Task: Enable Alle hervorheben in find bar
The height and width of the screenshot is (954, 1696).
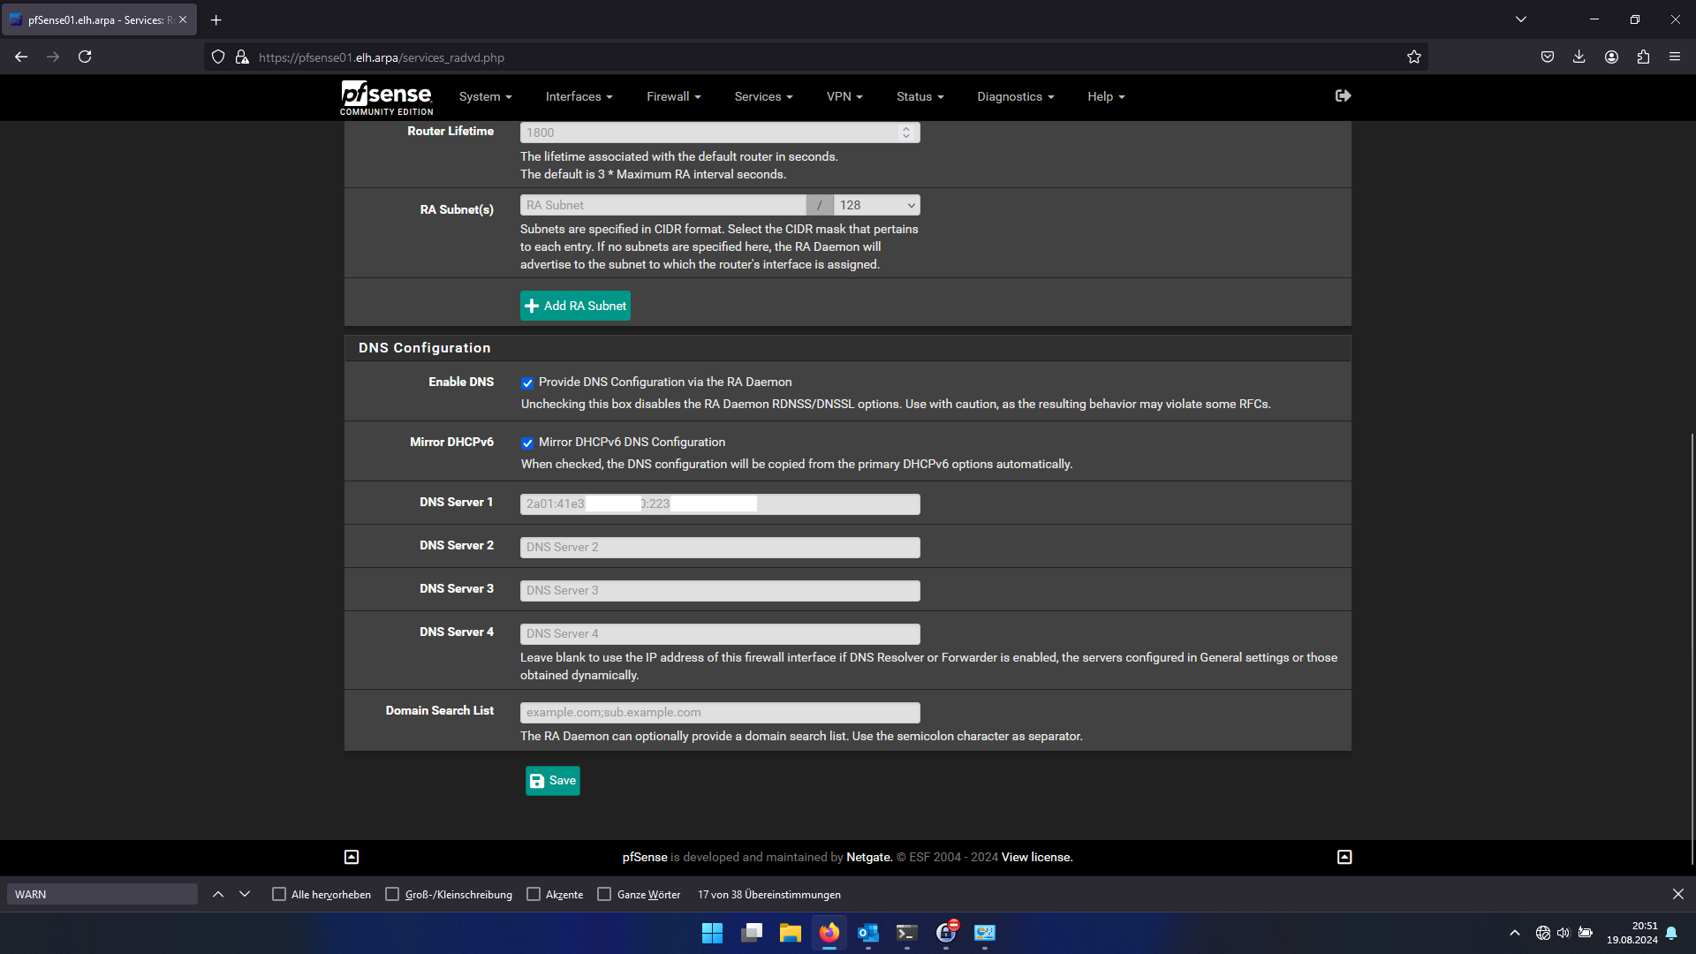Action: pos(279,894)
